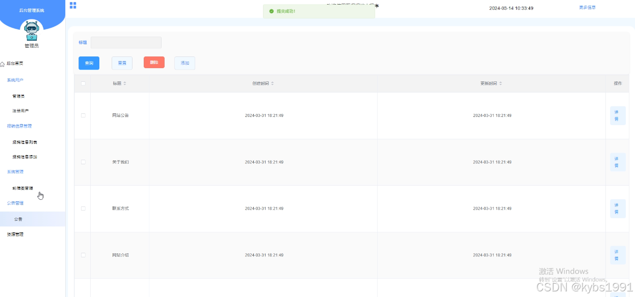635x297 pixels.
Task: Click the 创建时间 value in the 联系方式 row
Action: pos(264,209)
